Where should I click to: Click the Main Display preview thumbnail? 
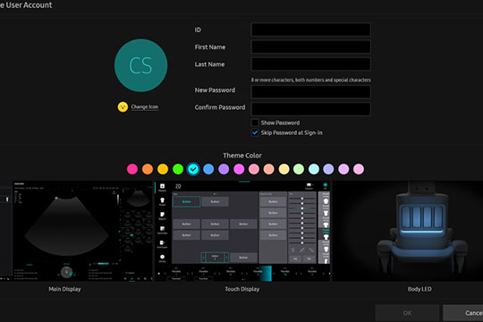coord(76,231)
